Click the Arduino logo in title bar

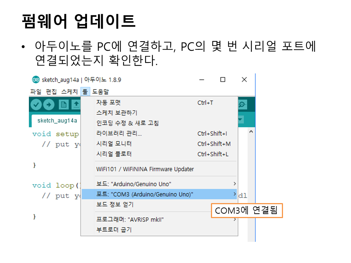tap(36, 80)
